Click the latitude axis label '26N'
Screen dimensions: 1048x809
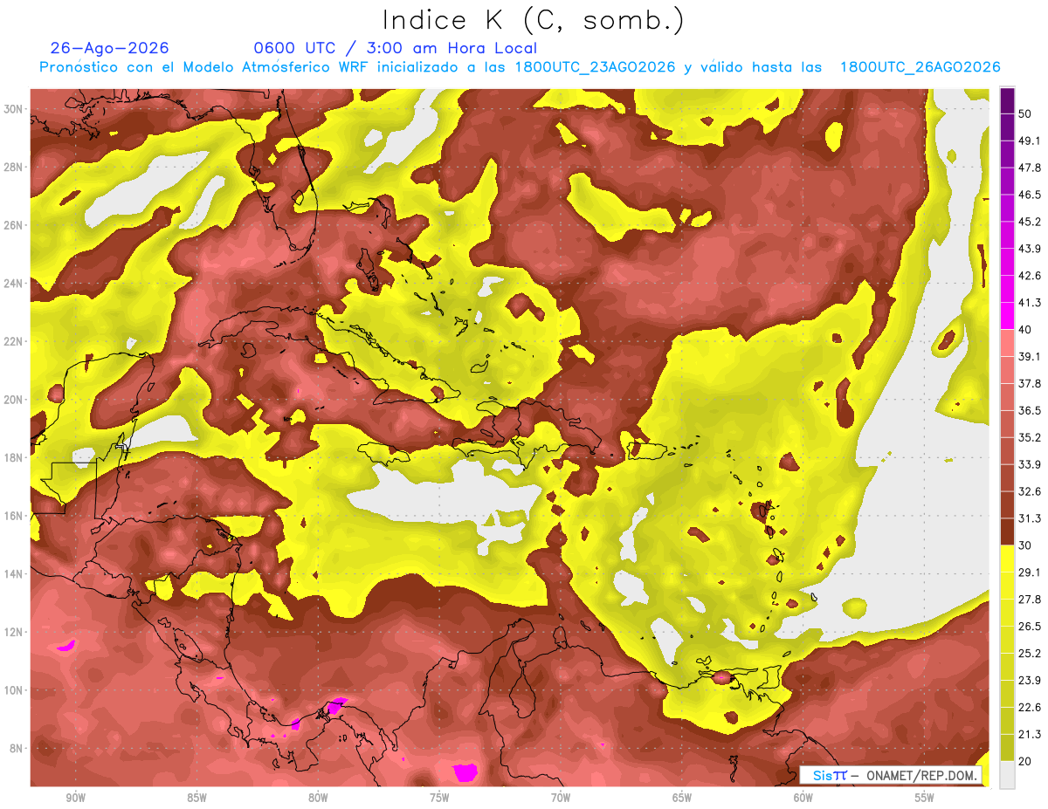(14, 224)
